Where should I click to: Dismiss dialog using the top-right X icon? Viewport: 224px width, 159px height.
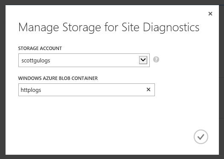tap(210, 14)
